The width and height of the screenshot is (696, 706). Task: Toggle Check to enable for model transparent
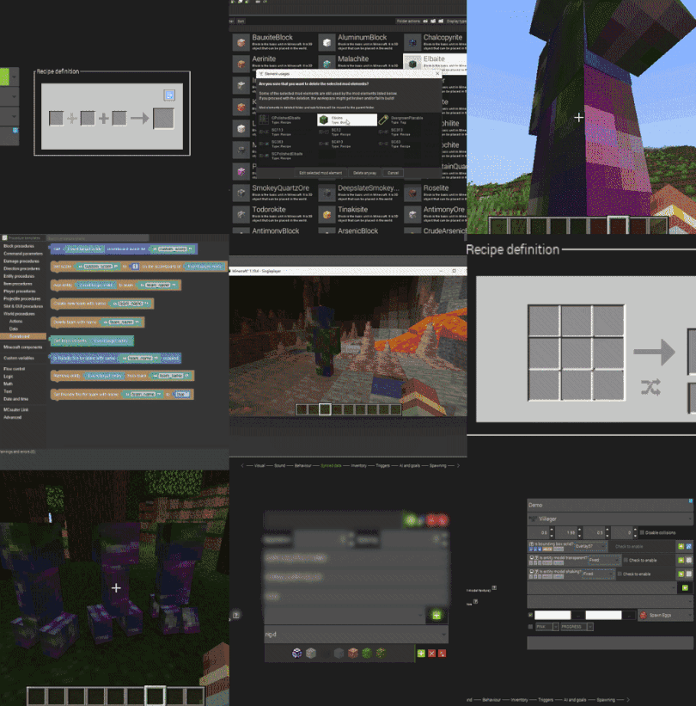point(626,560)
